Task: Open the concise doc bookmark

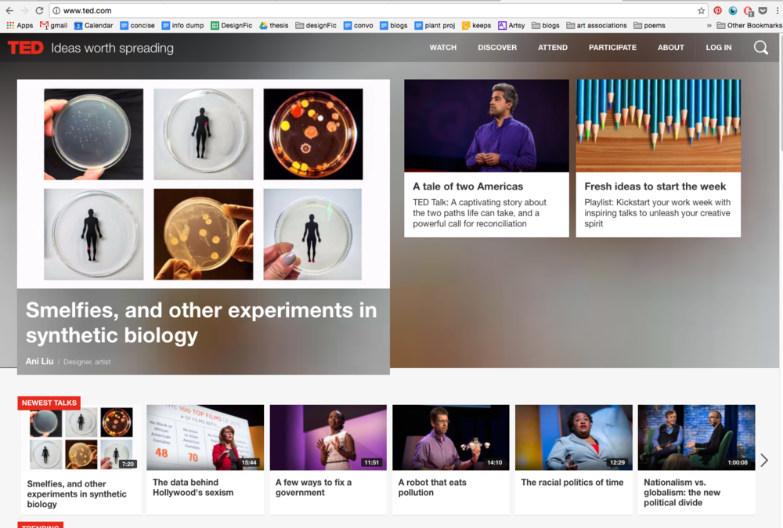Action: (x=137, y=26)
